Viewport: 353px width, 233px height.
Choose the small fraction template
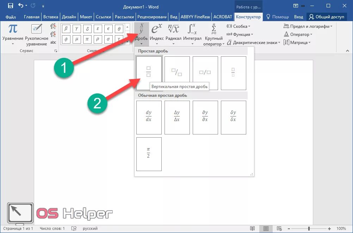234,73
